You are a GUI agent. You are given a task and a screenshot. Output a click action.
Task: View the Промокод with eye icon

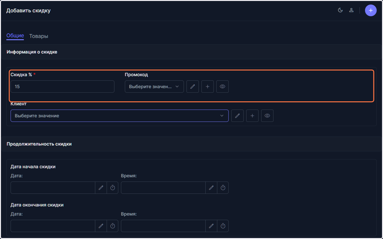[x=222, y=86]
